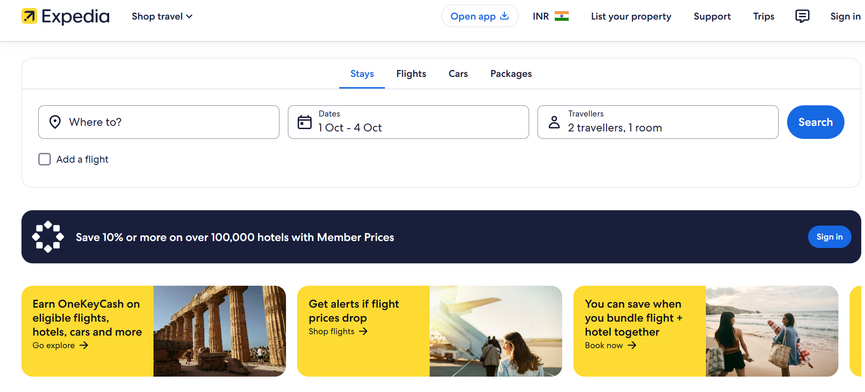Click the Member Prices diamond logo icon
The image size is (865, 392).
[48, 237]
